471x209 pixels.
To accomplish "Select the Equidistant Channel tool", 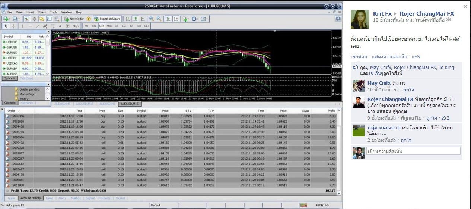I will tap(45, 26).
